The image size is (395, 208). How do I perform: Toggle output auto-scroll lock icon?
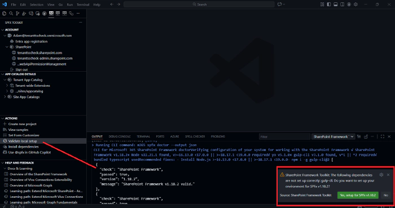pos(366,136)
